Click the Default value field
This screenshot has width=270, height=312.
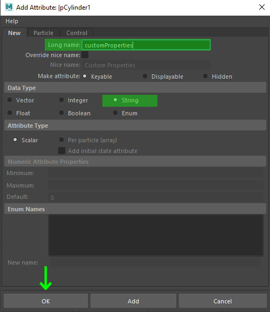(x=156, y=197)
